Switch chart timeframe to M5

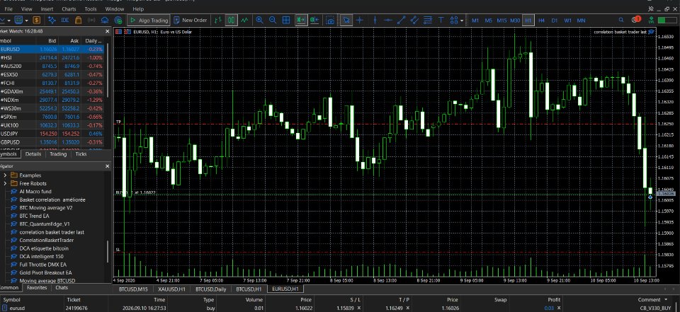(488, 21)
